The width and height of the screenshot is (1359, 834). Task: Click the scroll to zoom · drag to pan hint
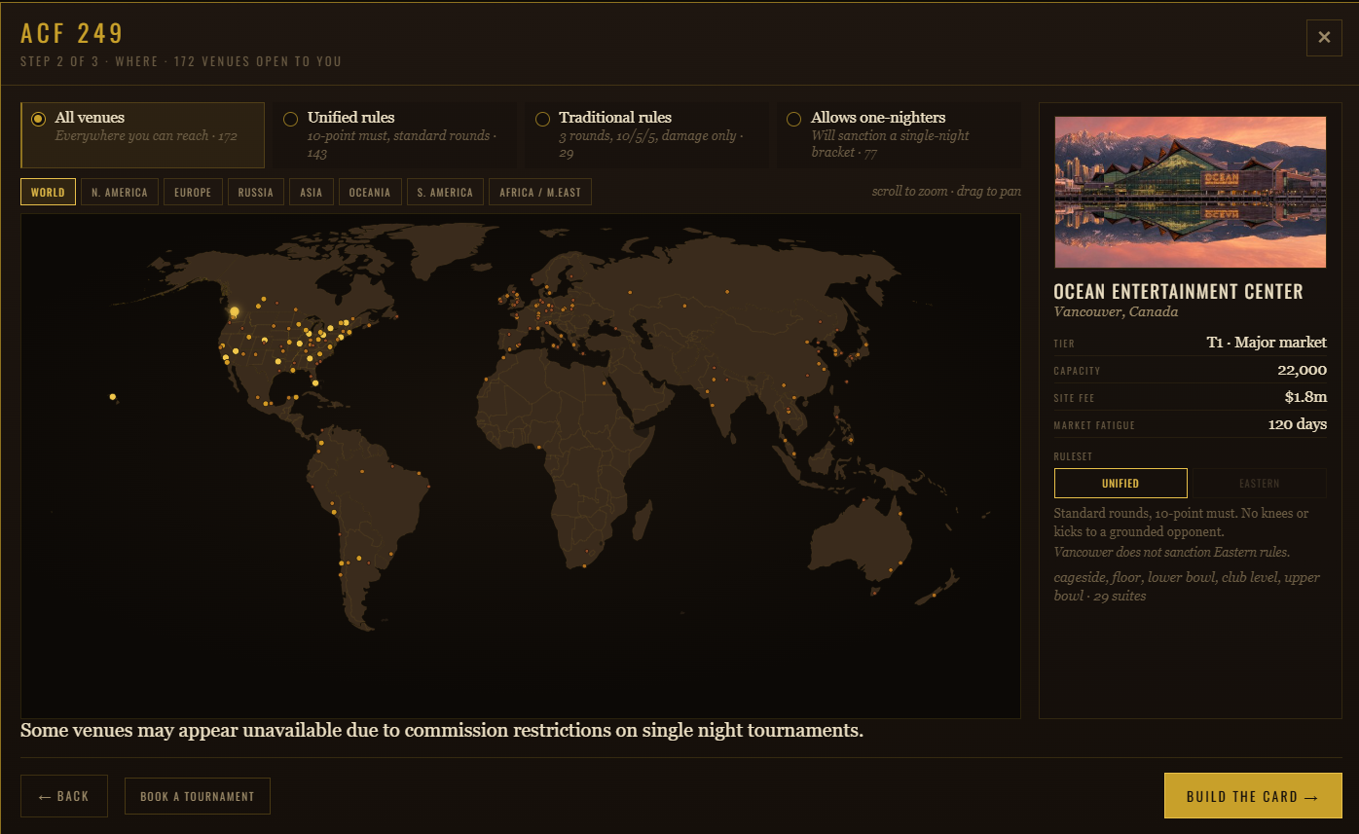[x=946, y=192]
